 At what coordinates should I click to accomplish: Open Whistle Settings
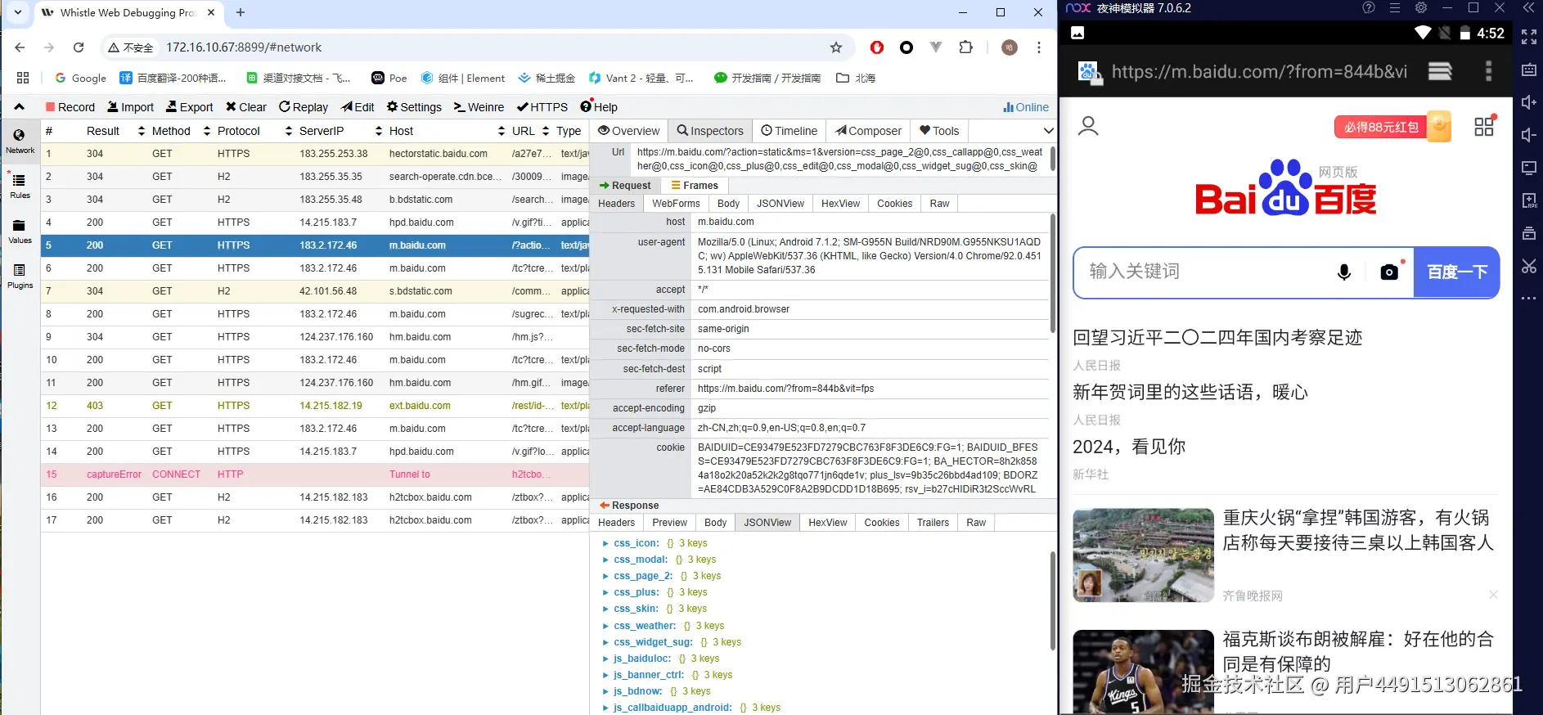tap(414, 107)
